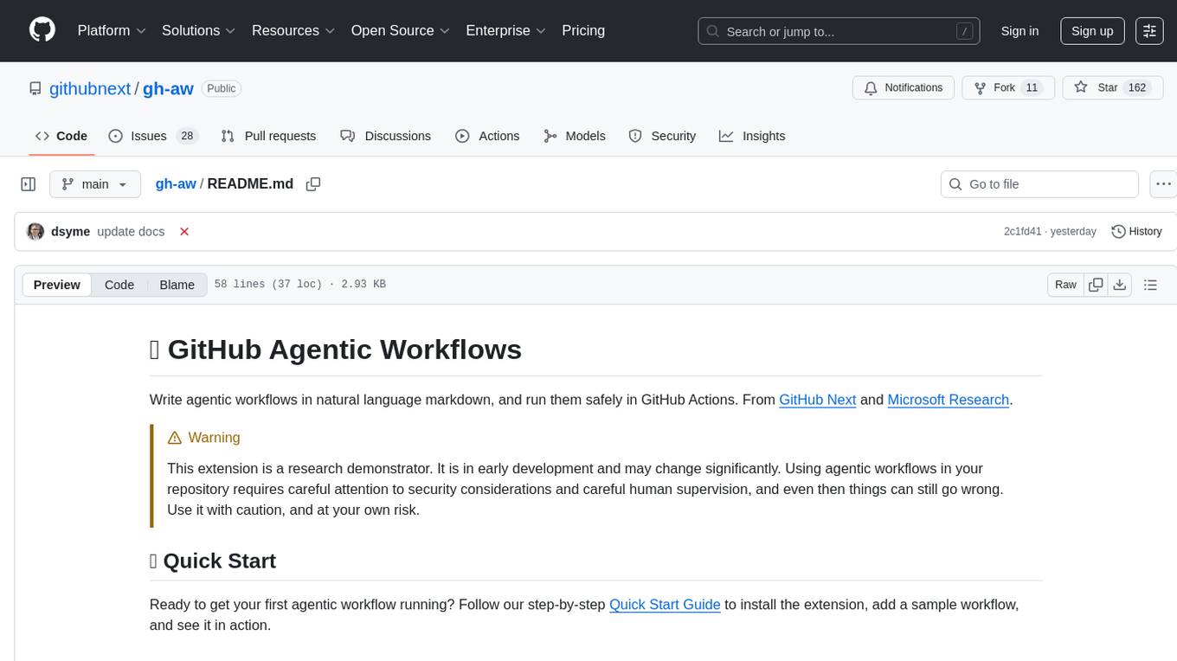Click the GitHub Agentic Workflows heading
This screenshot has width=1177, height=661.
(x=336, y=350)
